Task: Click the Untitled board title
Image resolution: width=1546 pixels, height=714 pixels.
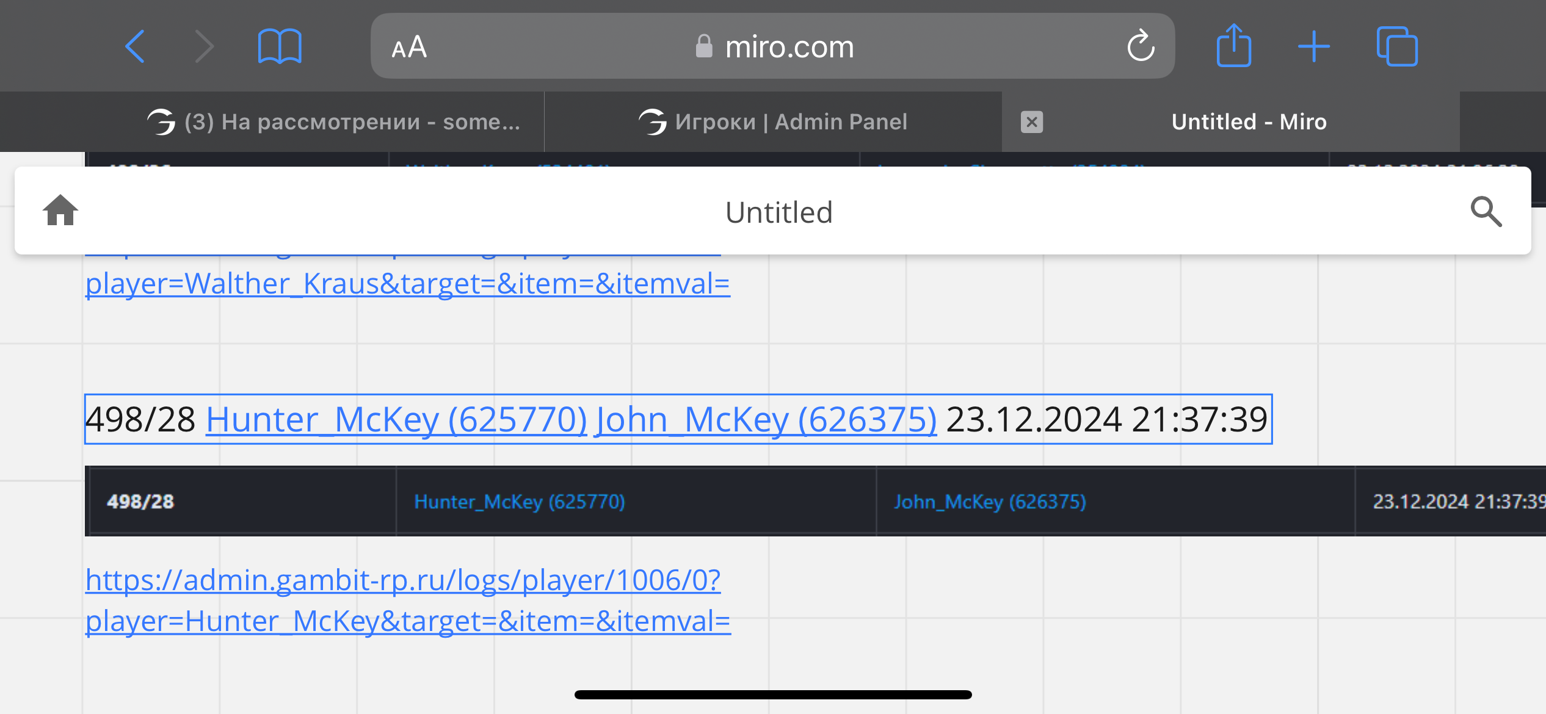Action: (778, 212)
